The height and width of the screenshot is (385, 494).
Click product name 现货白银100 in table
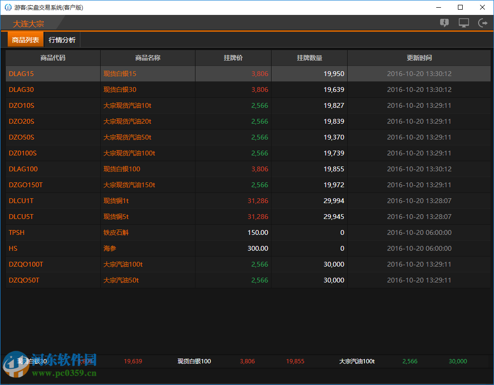click(x=122, y=169)
